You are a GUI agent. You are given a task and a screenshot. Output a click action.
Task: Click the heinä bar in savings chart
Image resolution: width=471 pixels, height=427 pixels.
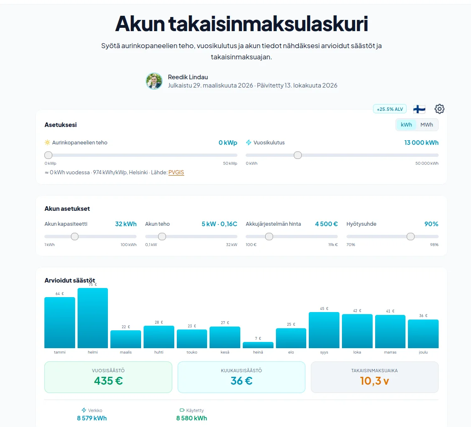coord(258,345)
